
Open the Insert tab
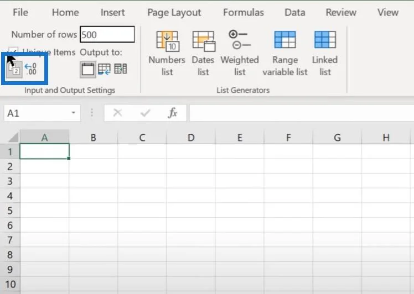pyautogui.click(x=112, y=12)
